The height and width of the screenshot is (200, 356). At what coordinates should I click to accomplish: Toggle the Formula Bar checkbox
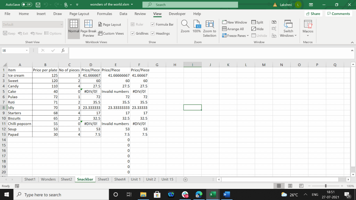coord(153,24)
